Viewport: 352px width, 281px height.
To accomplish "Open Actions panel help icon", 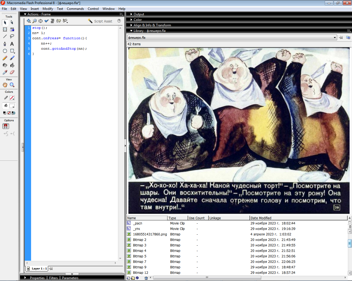I will [119, 21].
